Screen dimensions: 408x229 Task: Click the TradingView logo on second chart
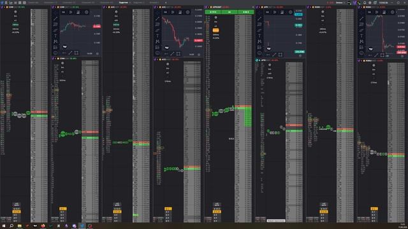coord(167,48)
